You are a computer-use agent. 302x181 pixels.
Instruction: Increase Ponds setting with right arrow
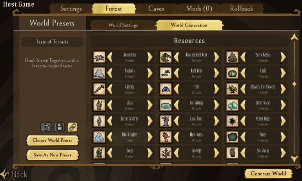pyautogui.click(x=283, y=137)
